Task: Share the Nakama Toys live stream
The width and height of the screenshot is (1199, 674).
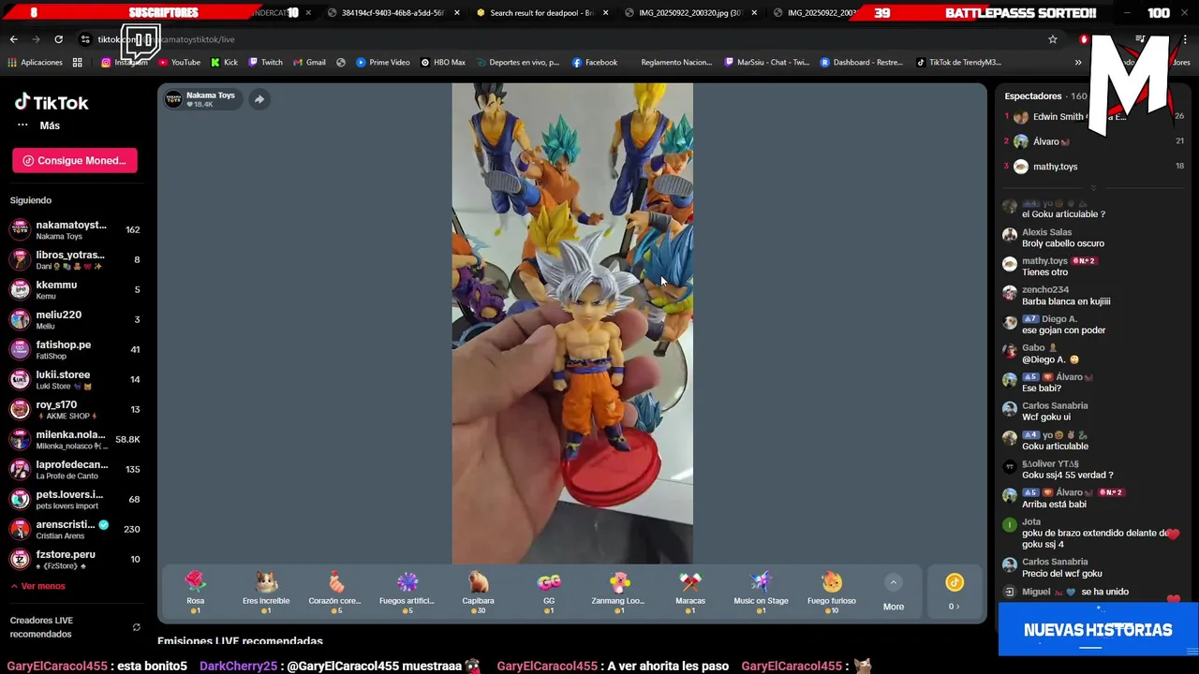Action: (x=259, y=99)
